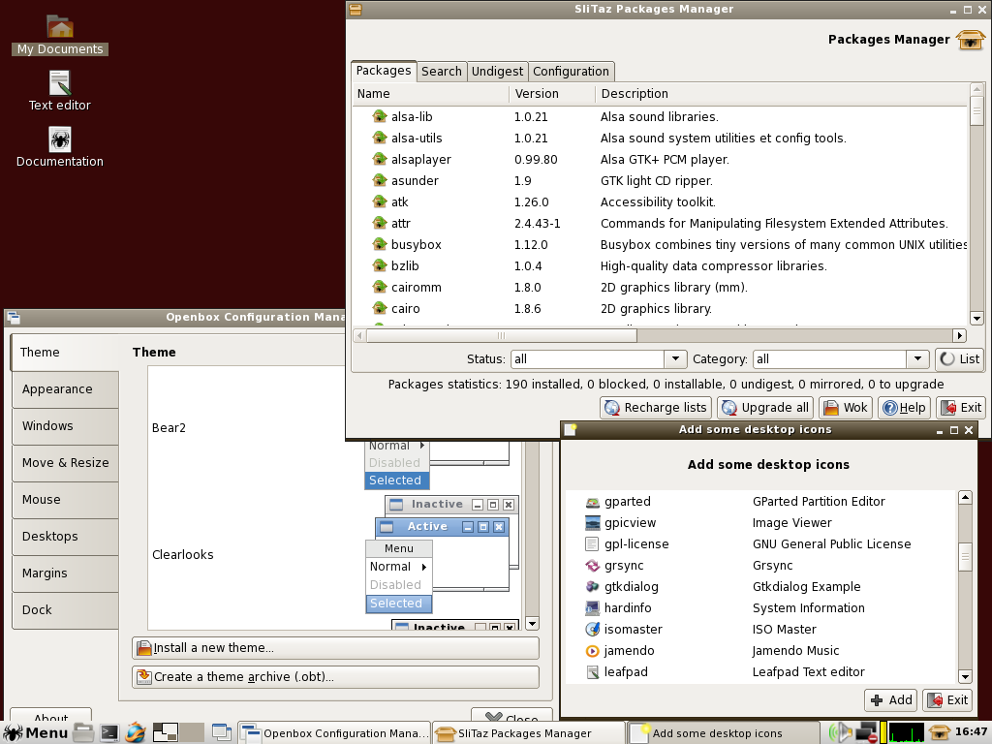Click Create a theme archive button
This screenshot has height=744, width=992.
(x=335, y=677)
